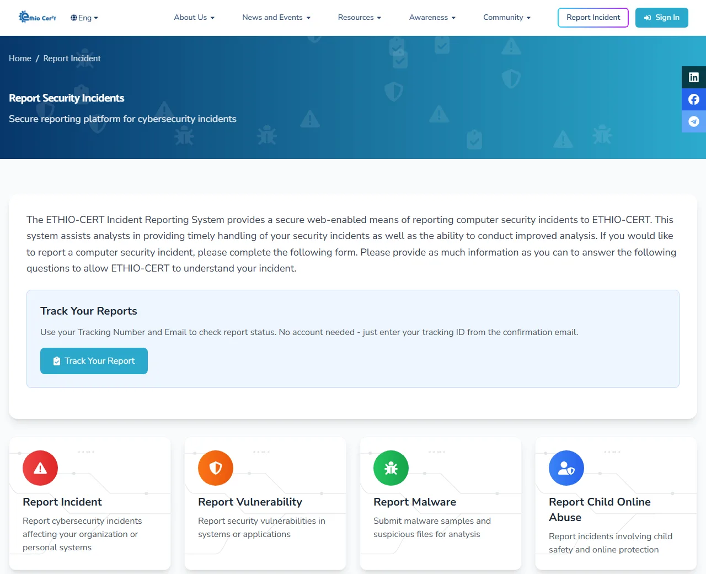Click the orange Report Vulnerability shield icon

(216, 468)
